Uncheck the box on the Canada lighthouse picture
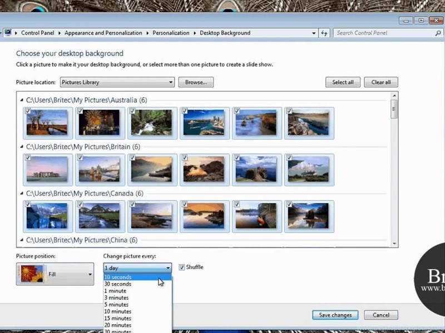 (132, 204)
